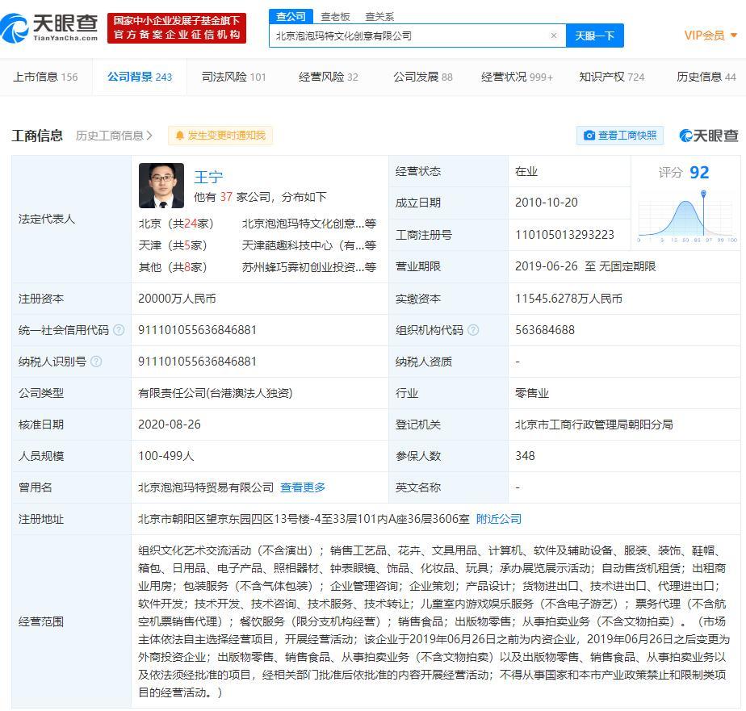The height and width of the screenshot is (711, 746).
Task: Click 王宁 profile photo thumbnail
Action: pyautogui.click(x=161, y=186)
